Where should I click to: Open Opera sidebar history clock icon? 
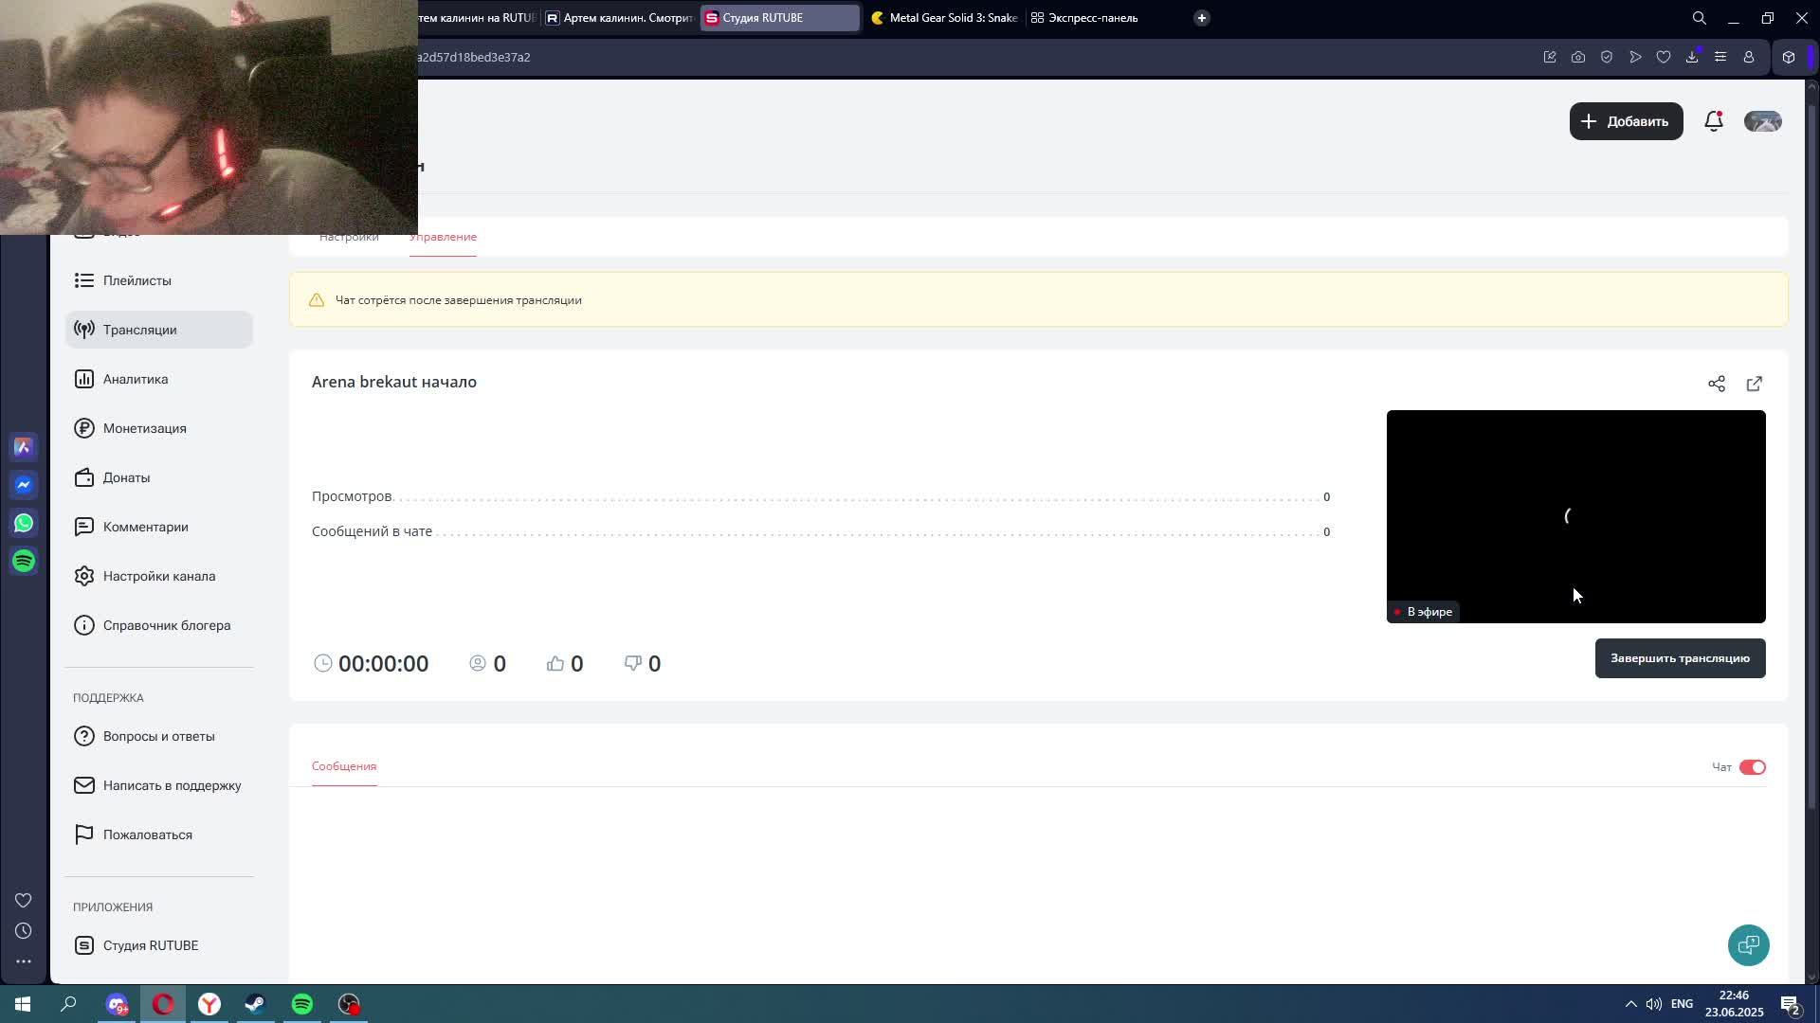pos(24,930)
